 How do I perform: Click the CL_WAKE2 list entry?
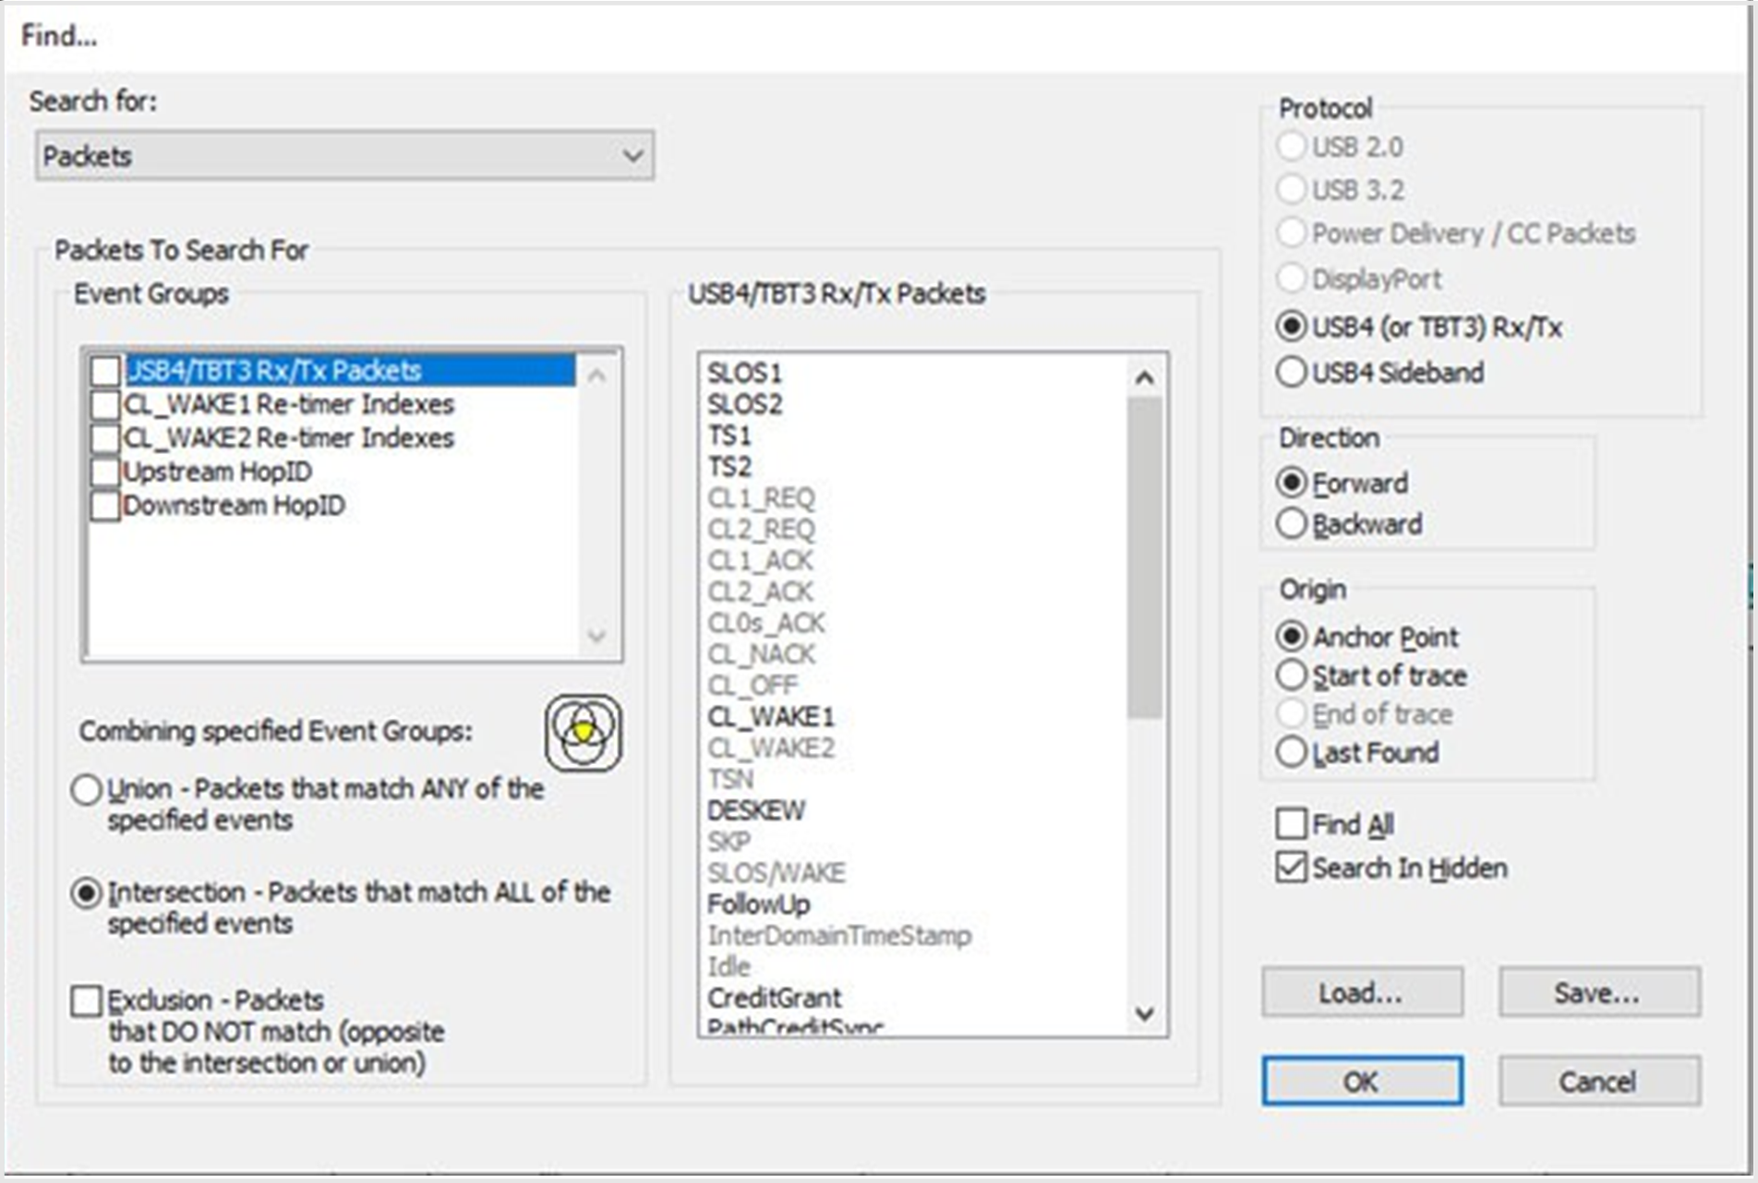[x=770, y=748]
